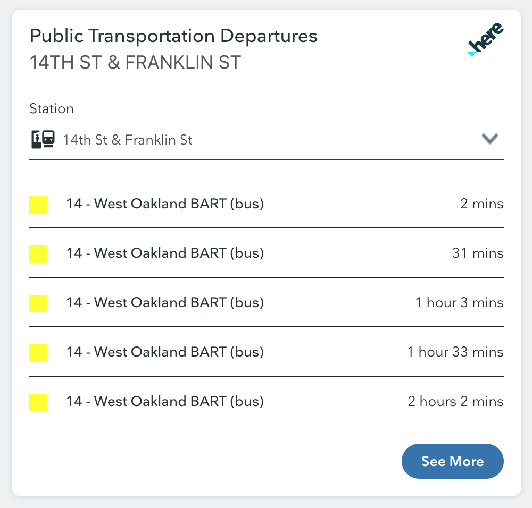Screen dimensions: 532x508
Task: Click the 31 mins departure time
Action: coord(478,253)
